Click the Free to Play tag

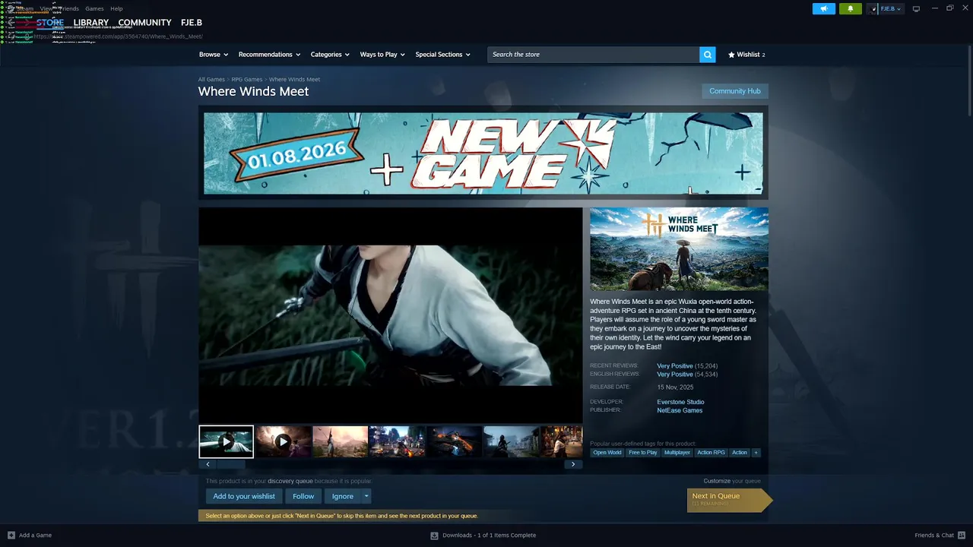point(643,453)
